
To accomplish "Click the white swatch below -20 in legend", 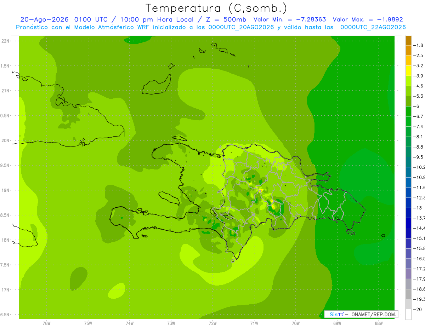I will tap(408, 315).
